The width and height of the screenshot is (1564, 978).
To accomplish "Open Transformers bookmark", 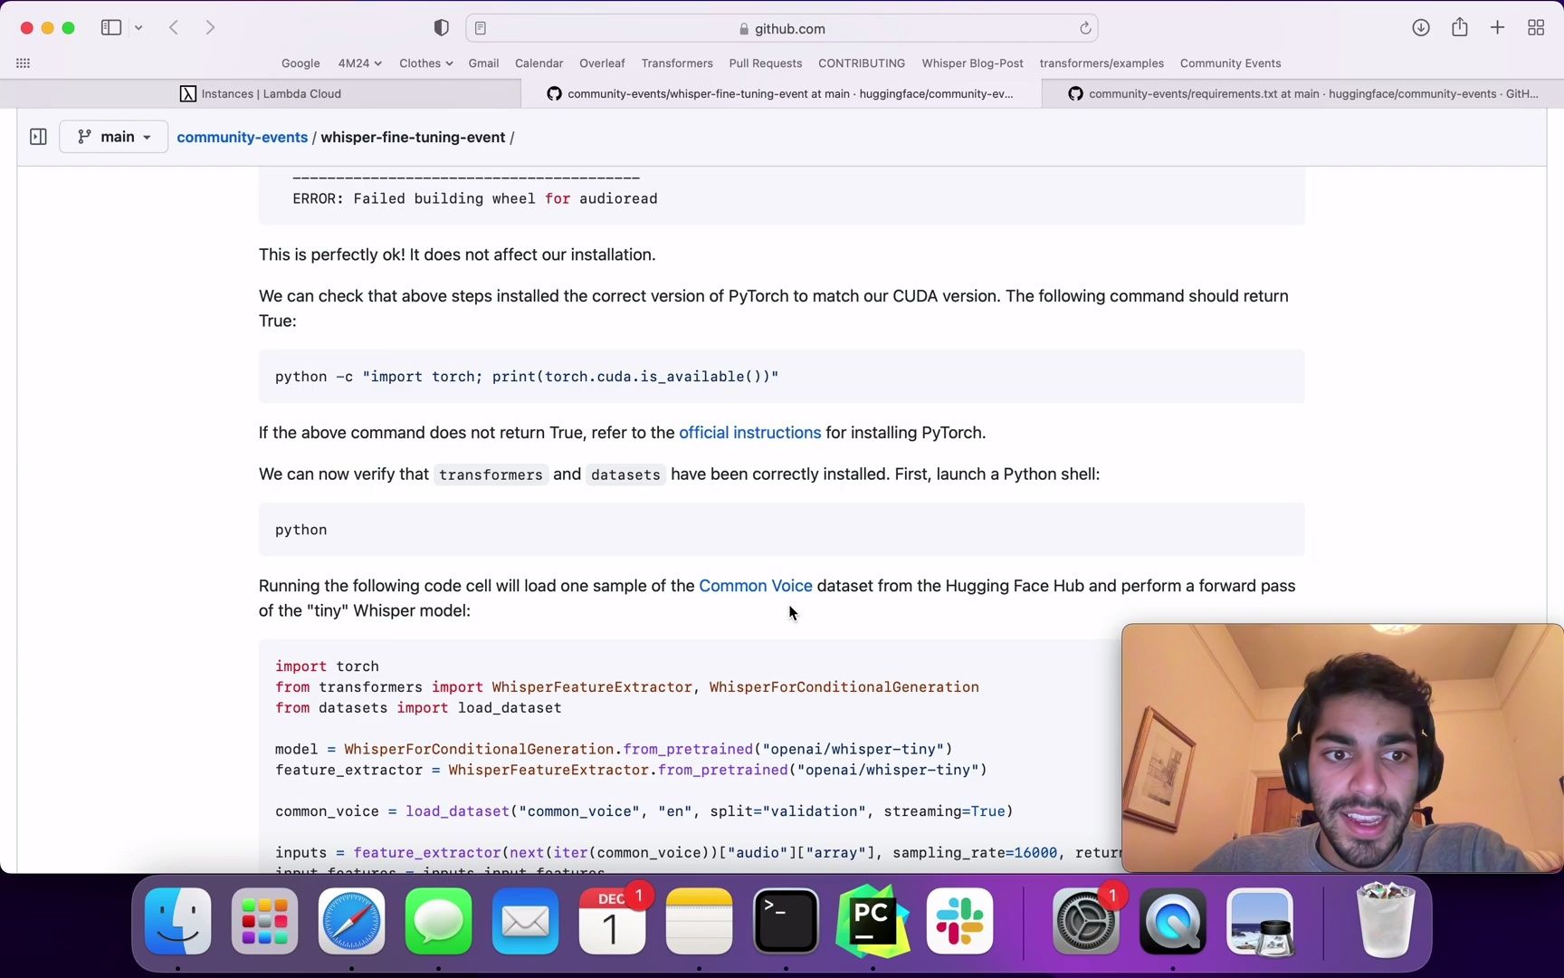I will (x=677, y=63).
